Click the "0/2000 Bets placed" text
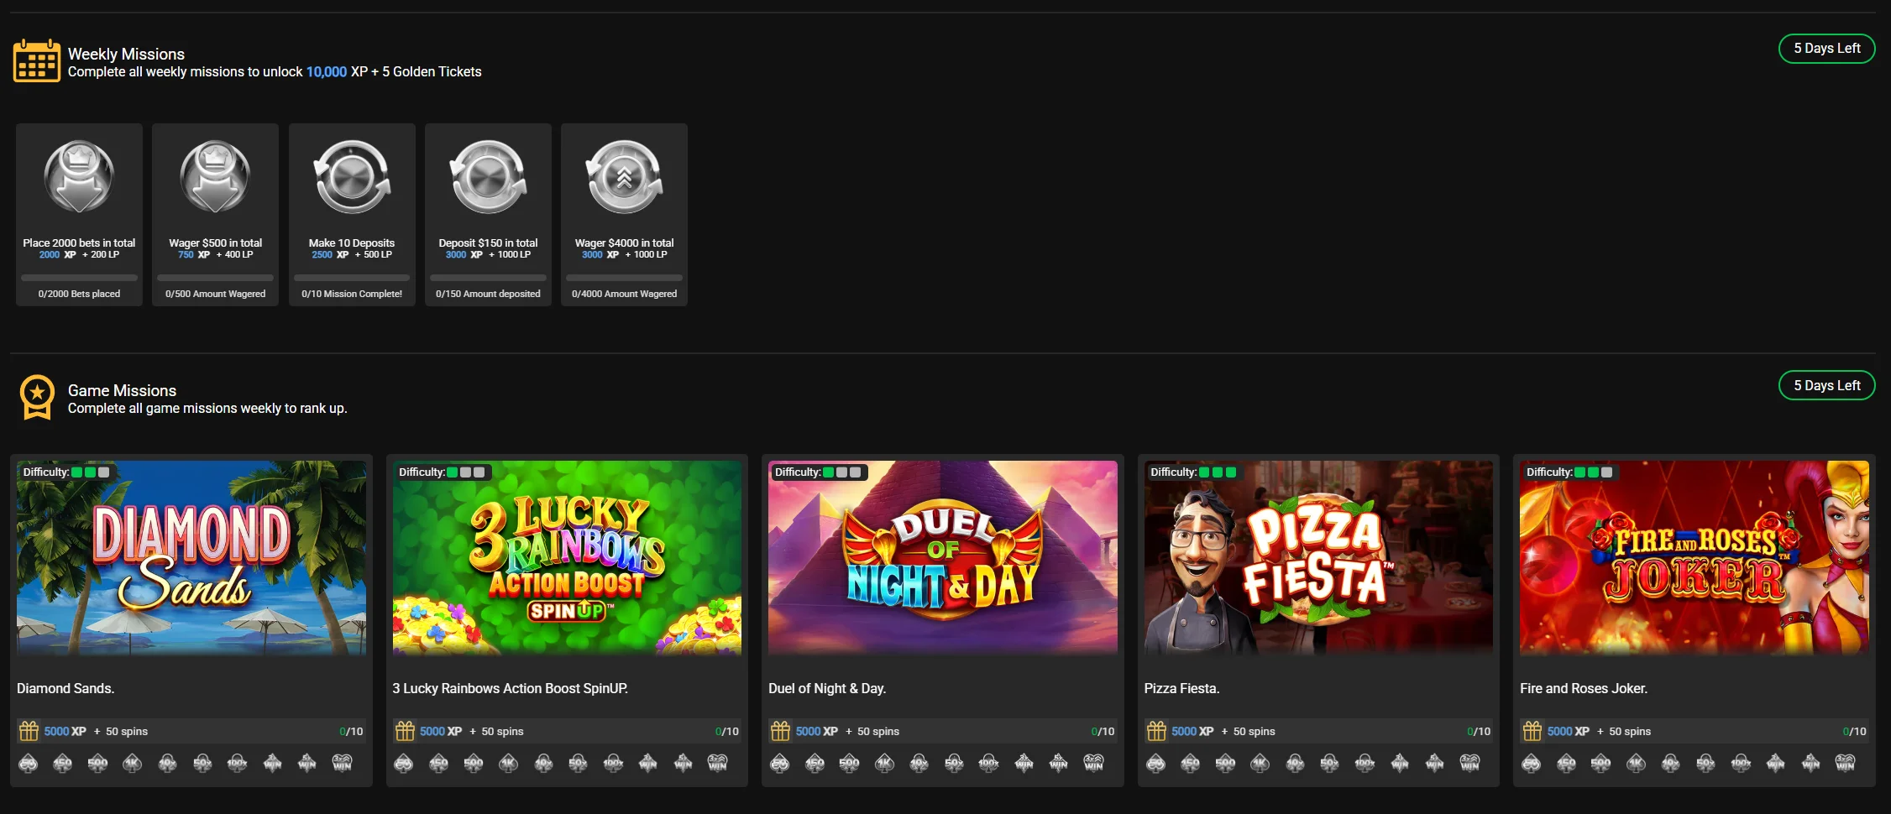The image size is (1891, 814). click(x=79, y=294)
